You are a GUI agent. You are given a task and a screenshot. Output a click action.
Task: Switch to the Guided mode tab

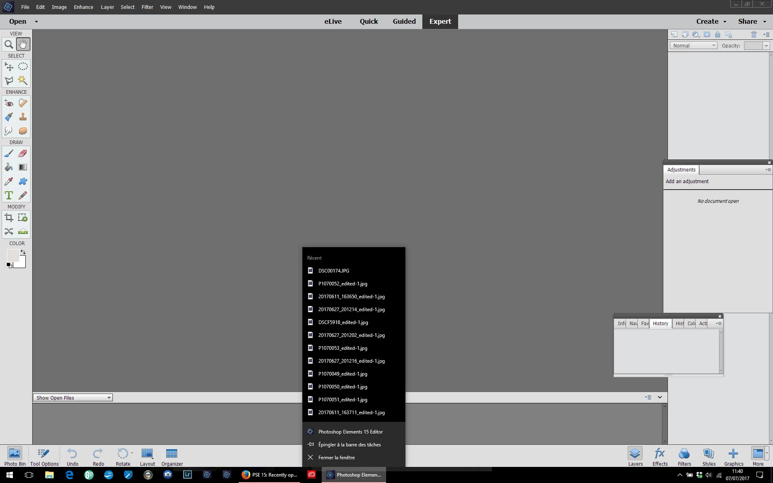[404, 21]
